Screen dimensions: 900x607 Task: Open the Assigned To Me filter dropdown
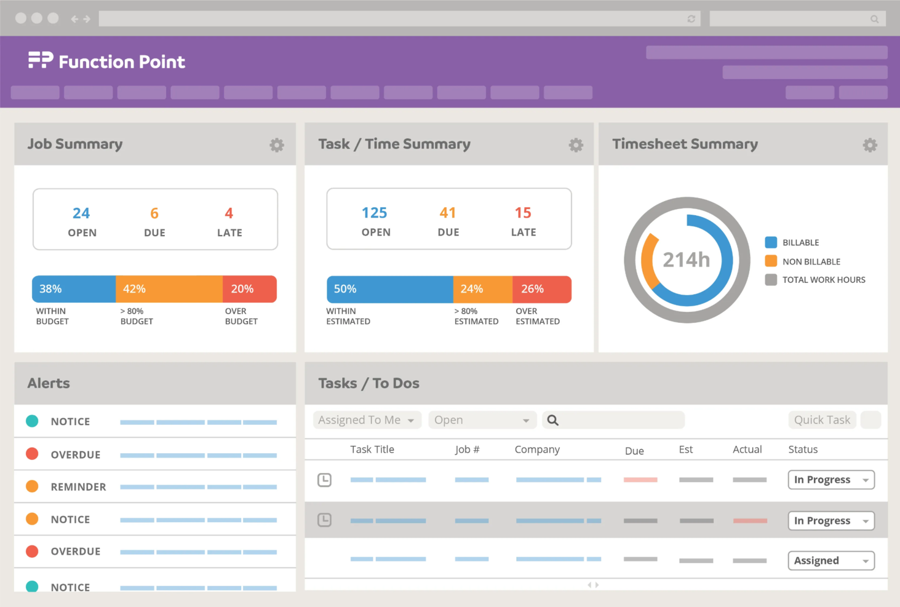pos(366,420)
